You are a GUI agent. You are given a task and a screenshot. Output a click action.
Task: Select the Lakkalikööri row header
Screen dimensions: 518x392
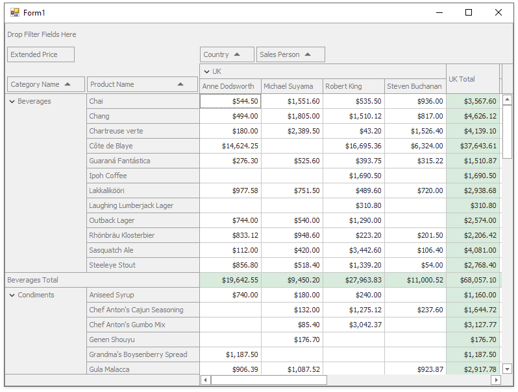pyautogui.click(x=143, y=190)
